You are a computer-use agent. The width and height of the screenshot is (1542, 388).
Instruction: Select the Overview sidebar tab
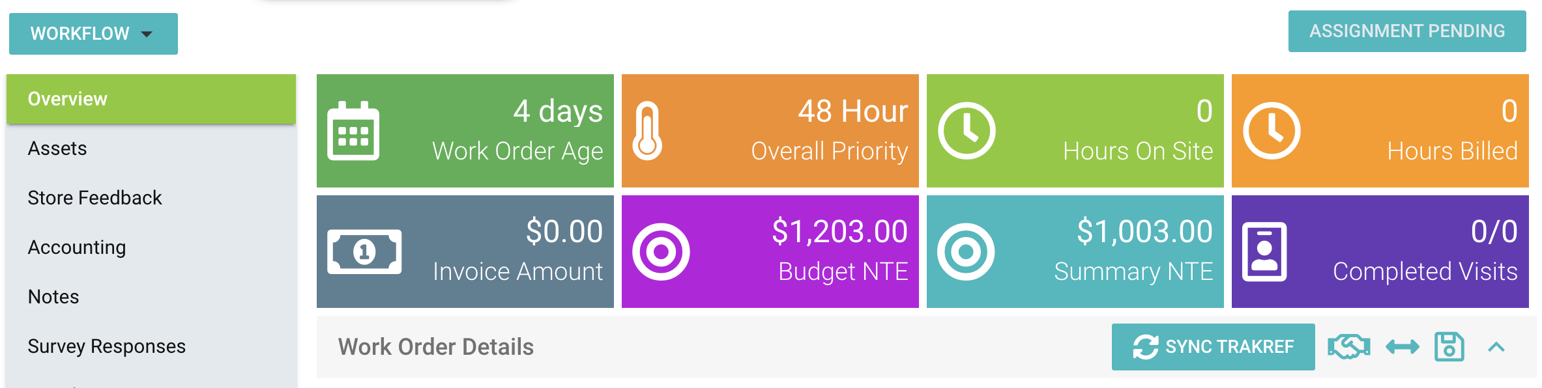click(151, 99)
